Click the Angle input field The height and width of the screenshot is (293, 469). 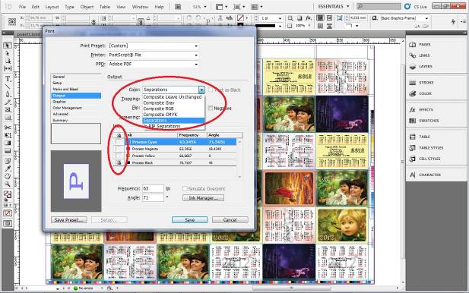click(x=153, y=197)
